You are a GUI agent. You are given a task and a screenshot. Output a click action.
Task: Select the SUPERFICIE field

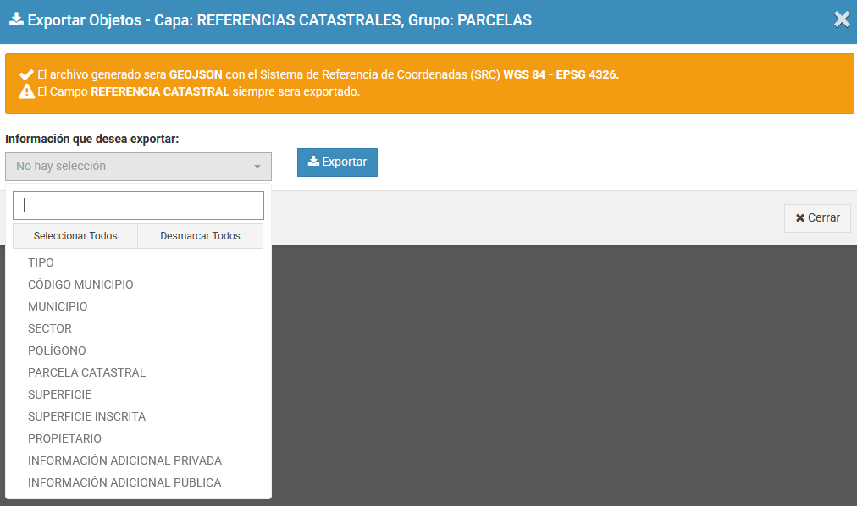click(x=59, y=394)
